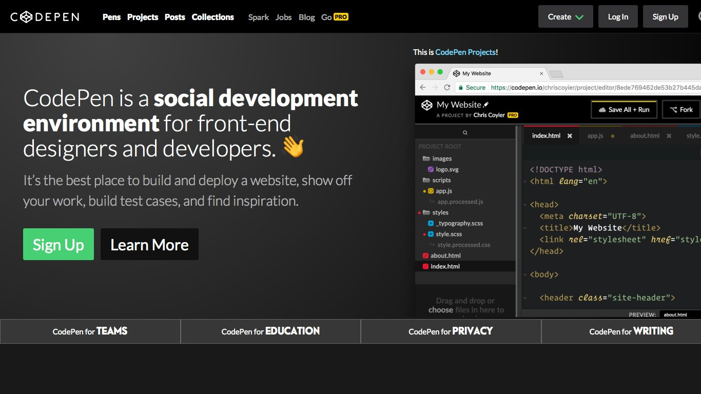Toggle the code fold arrow on <head>
Screen dimensions: 701x394
pos(524,204)
